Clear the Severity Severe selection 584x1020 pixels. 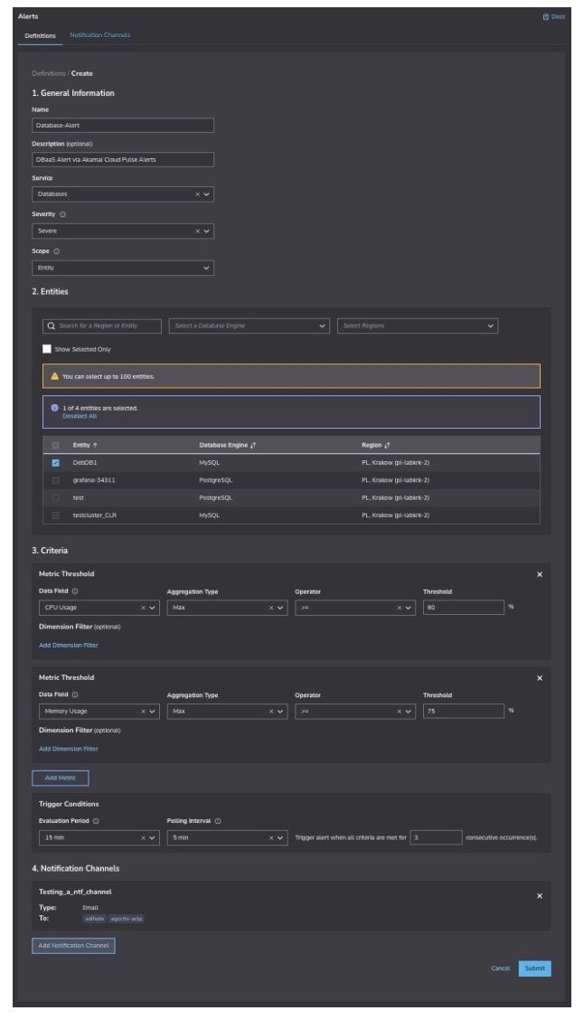pyautogui.click(x=198, y=231)
